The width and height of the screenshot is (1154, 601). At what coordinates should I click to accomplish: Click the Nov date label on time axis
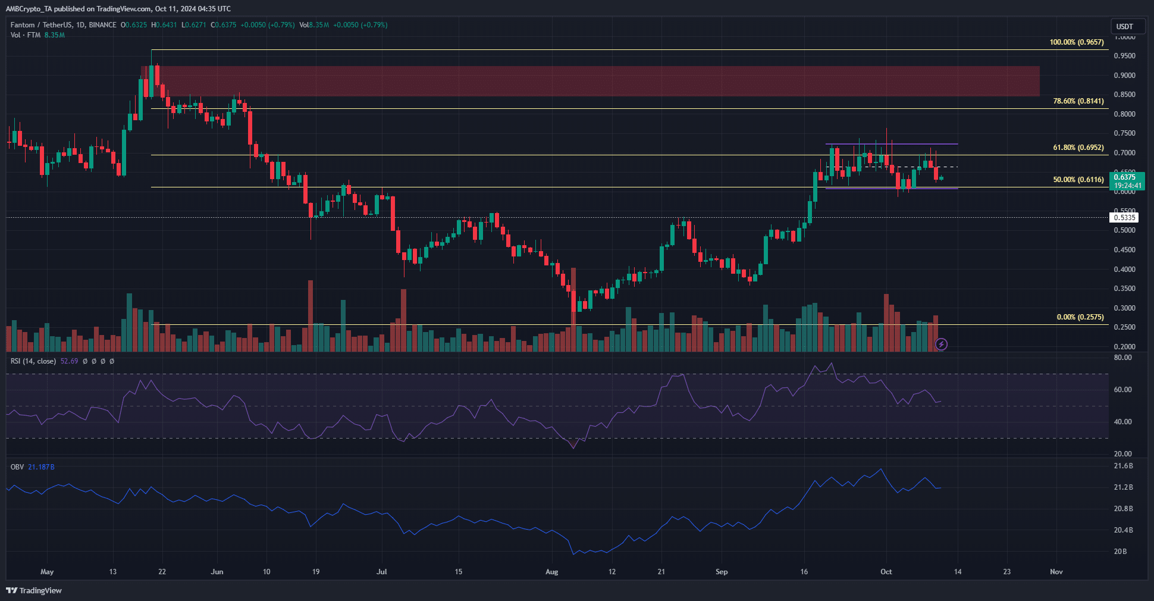tap(1056, 572)
